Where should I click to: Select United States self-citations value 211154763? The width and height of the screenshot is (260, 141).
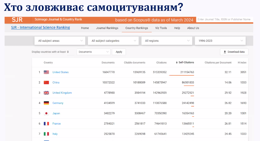(187, 72)
